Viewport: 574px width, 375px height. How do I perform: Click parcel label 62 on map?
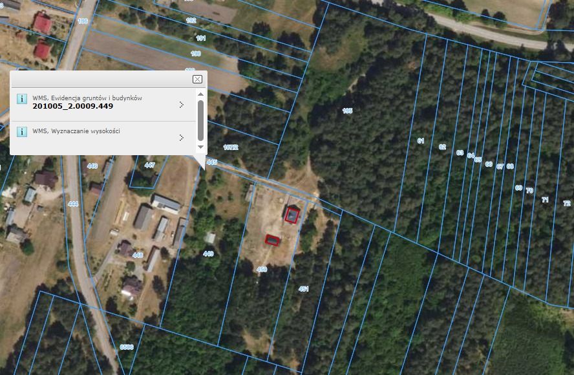(x=442, y=147)
